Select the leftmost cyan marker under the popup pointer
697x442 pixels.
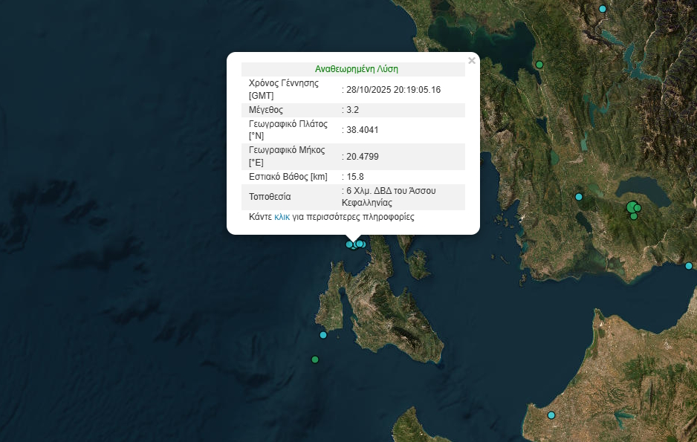(349, 244)
